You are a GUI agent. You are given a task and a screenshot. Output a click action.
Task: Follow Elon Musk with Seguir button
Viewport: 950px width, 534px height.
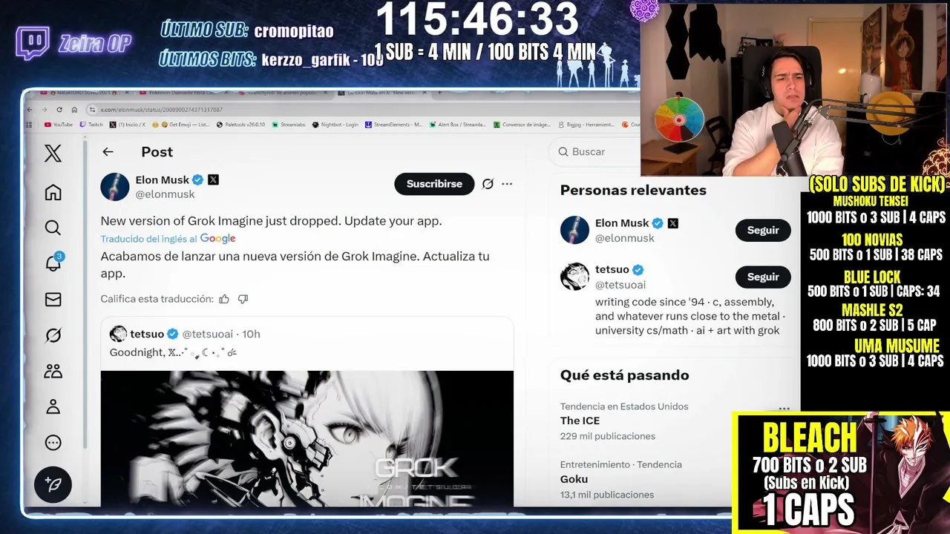763,230
